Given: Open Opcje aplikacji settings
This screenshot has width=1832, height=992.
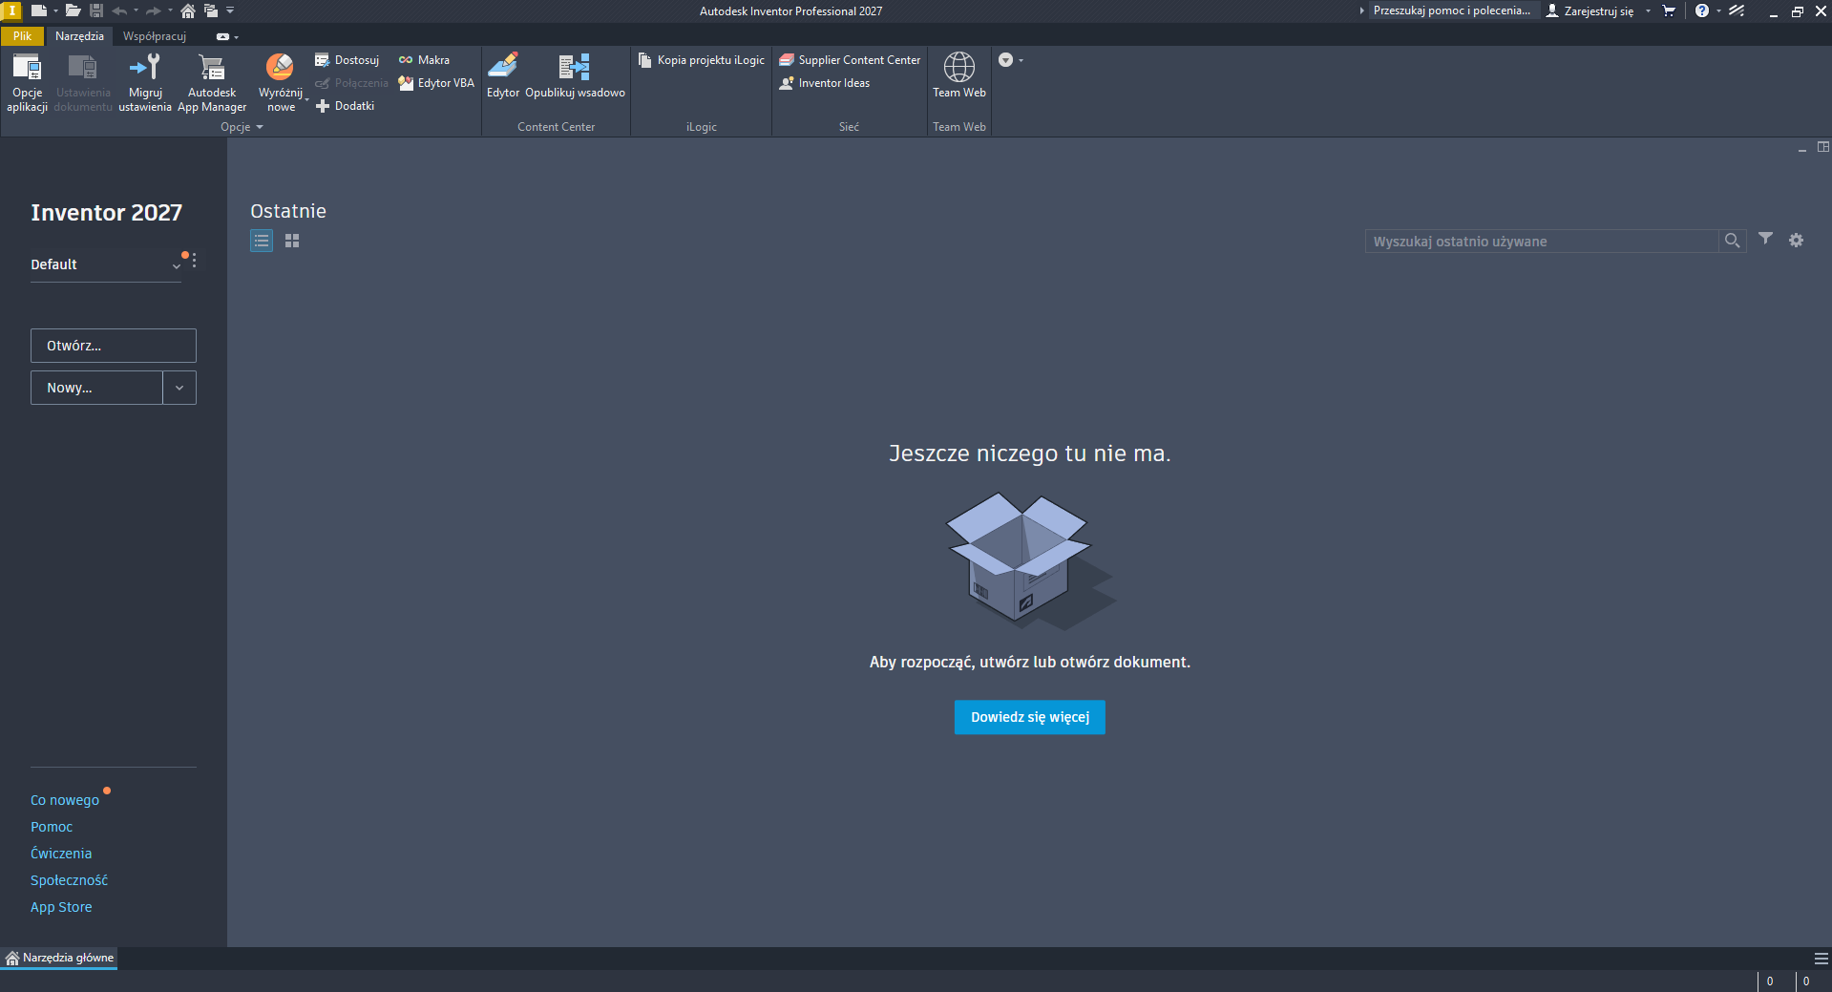Looking at the screenshot, I should [x=27, y=82].
